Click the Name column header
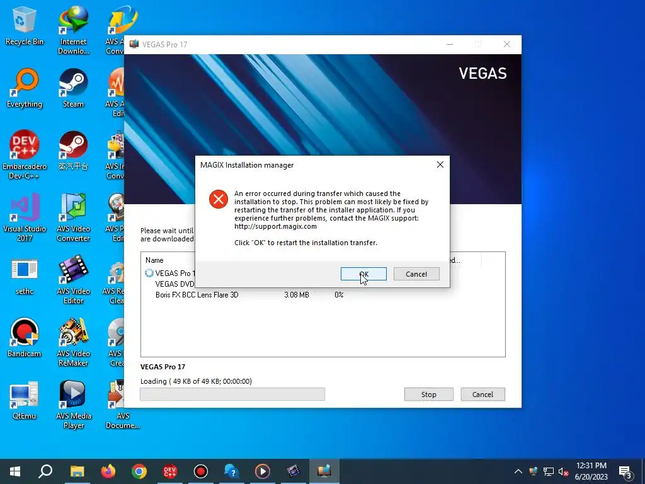The height and width of the screenshot is (484, 645). [154, 260]
